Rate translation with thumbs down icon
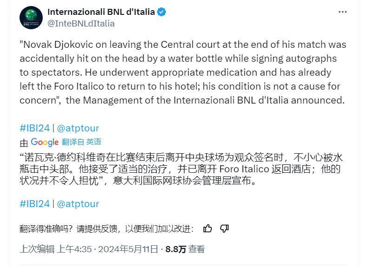The height and width of the screenshot is (267, 368). [224, 228]
